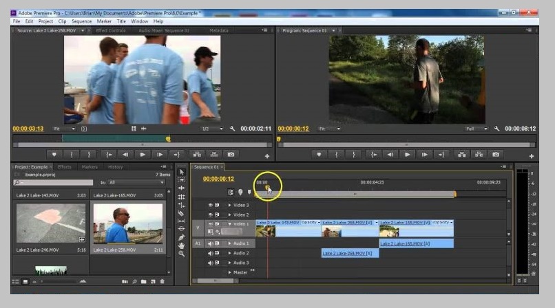Mute Audio 2 track speaker

tap(210, 253)
